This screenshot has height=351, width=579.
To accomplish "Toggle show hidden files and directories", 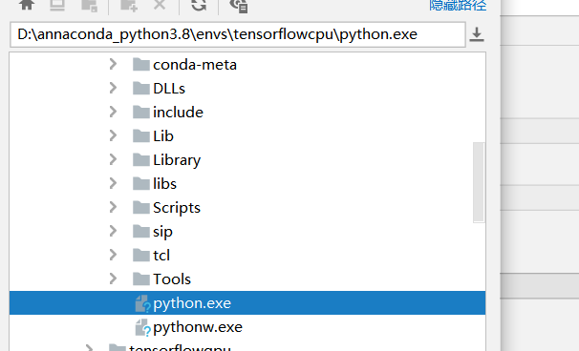I will (x=239, y=5).
